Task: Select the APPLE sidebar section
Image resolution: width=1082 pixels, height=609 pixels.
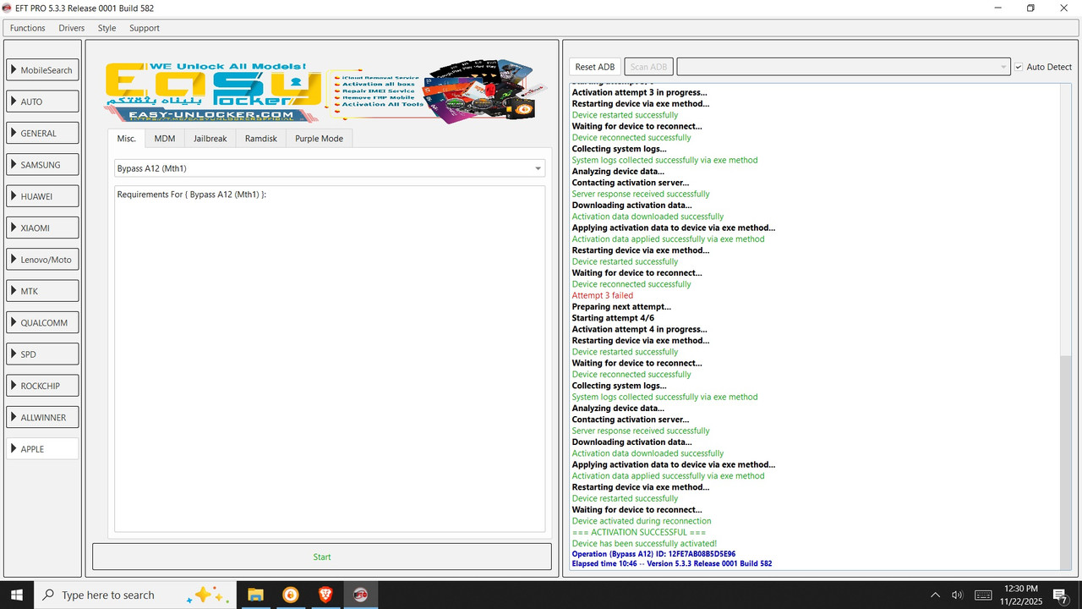Action: (x=43, y=449)
